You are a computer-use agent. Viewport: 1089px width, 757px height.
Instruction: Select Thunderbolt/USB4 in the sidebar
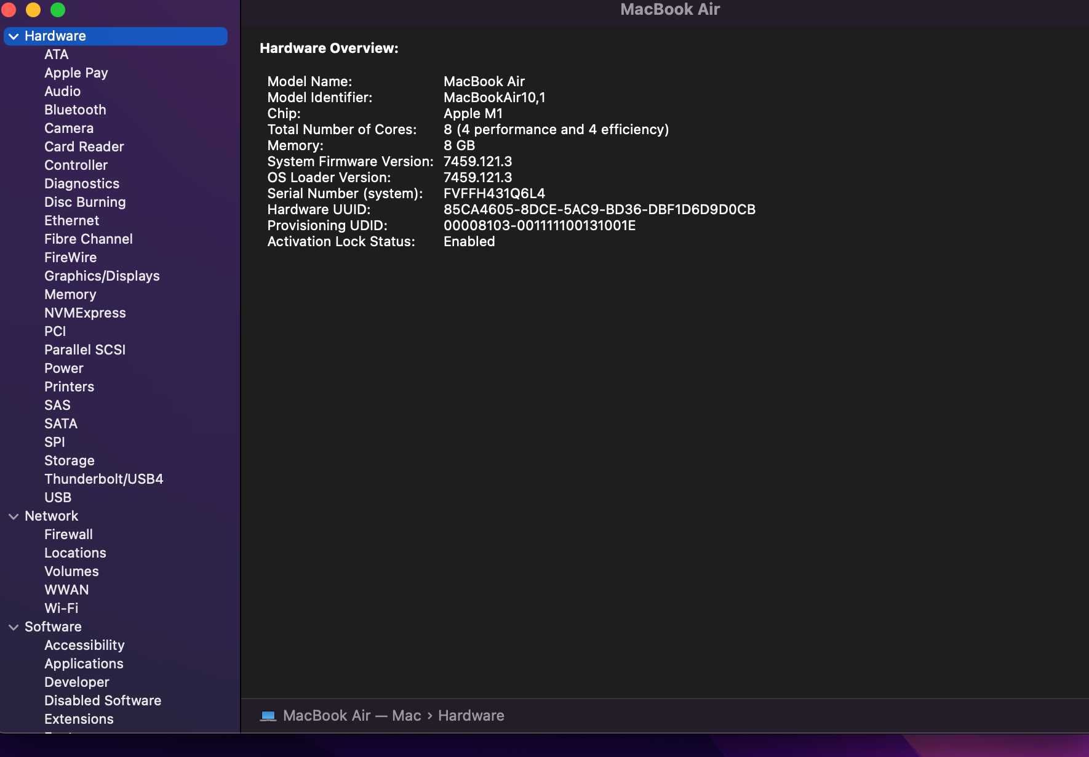[103, 479]
